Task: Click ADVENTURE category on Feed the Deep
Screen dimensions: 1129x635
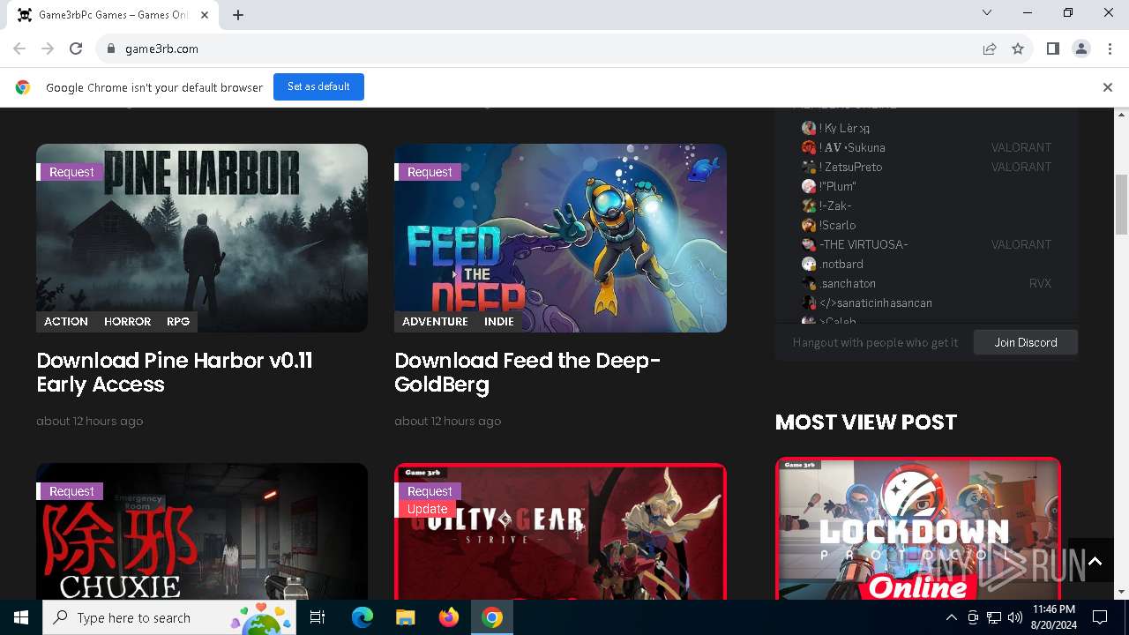Action: (435, 322)
